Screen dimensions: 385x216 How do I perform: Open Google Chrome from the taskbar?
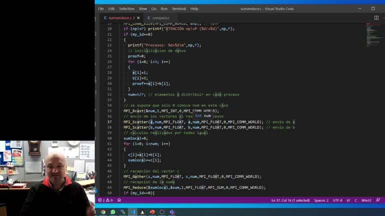[103, 212]
